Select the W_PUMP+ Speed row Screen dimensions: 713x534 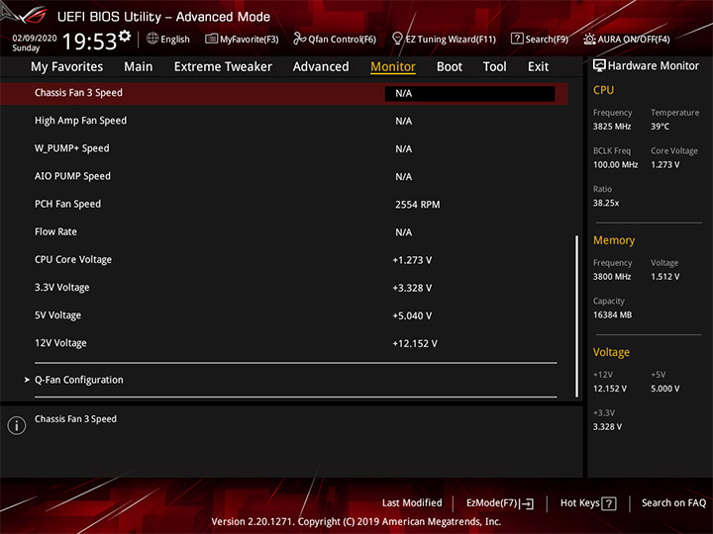[284, 148]
